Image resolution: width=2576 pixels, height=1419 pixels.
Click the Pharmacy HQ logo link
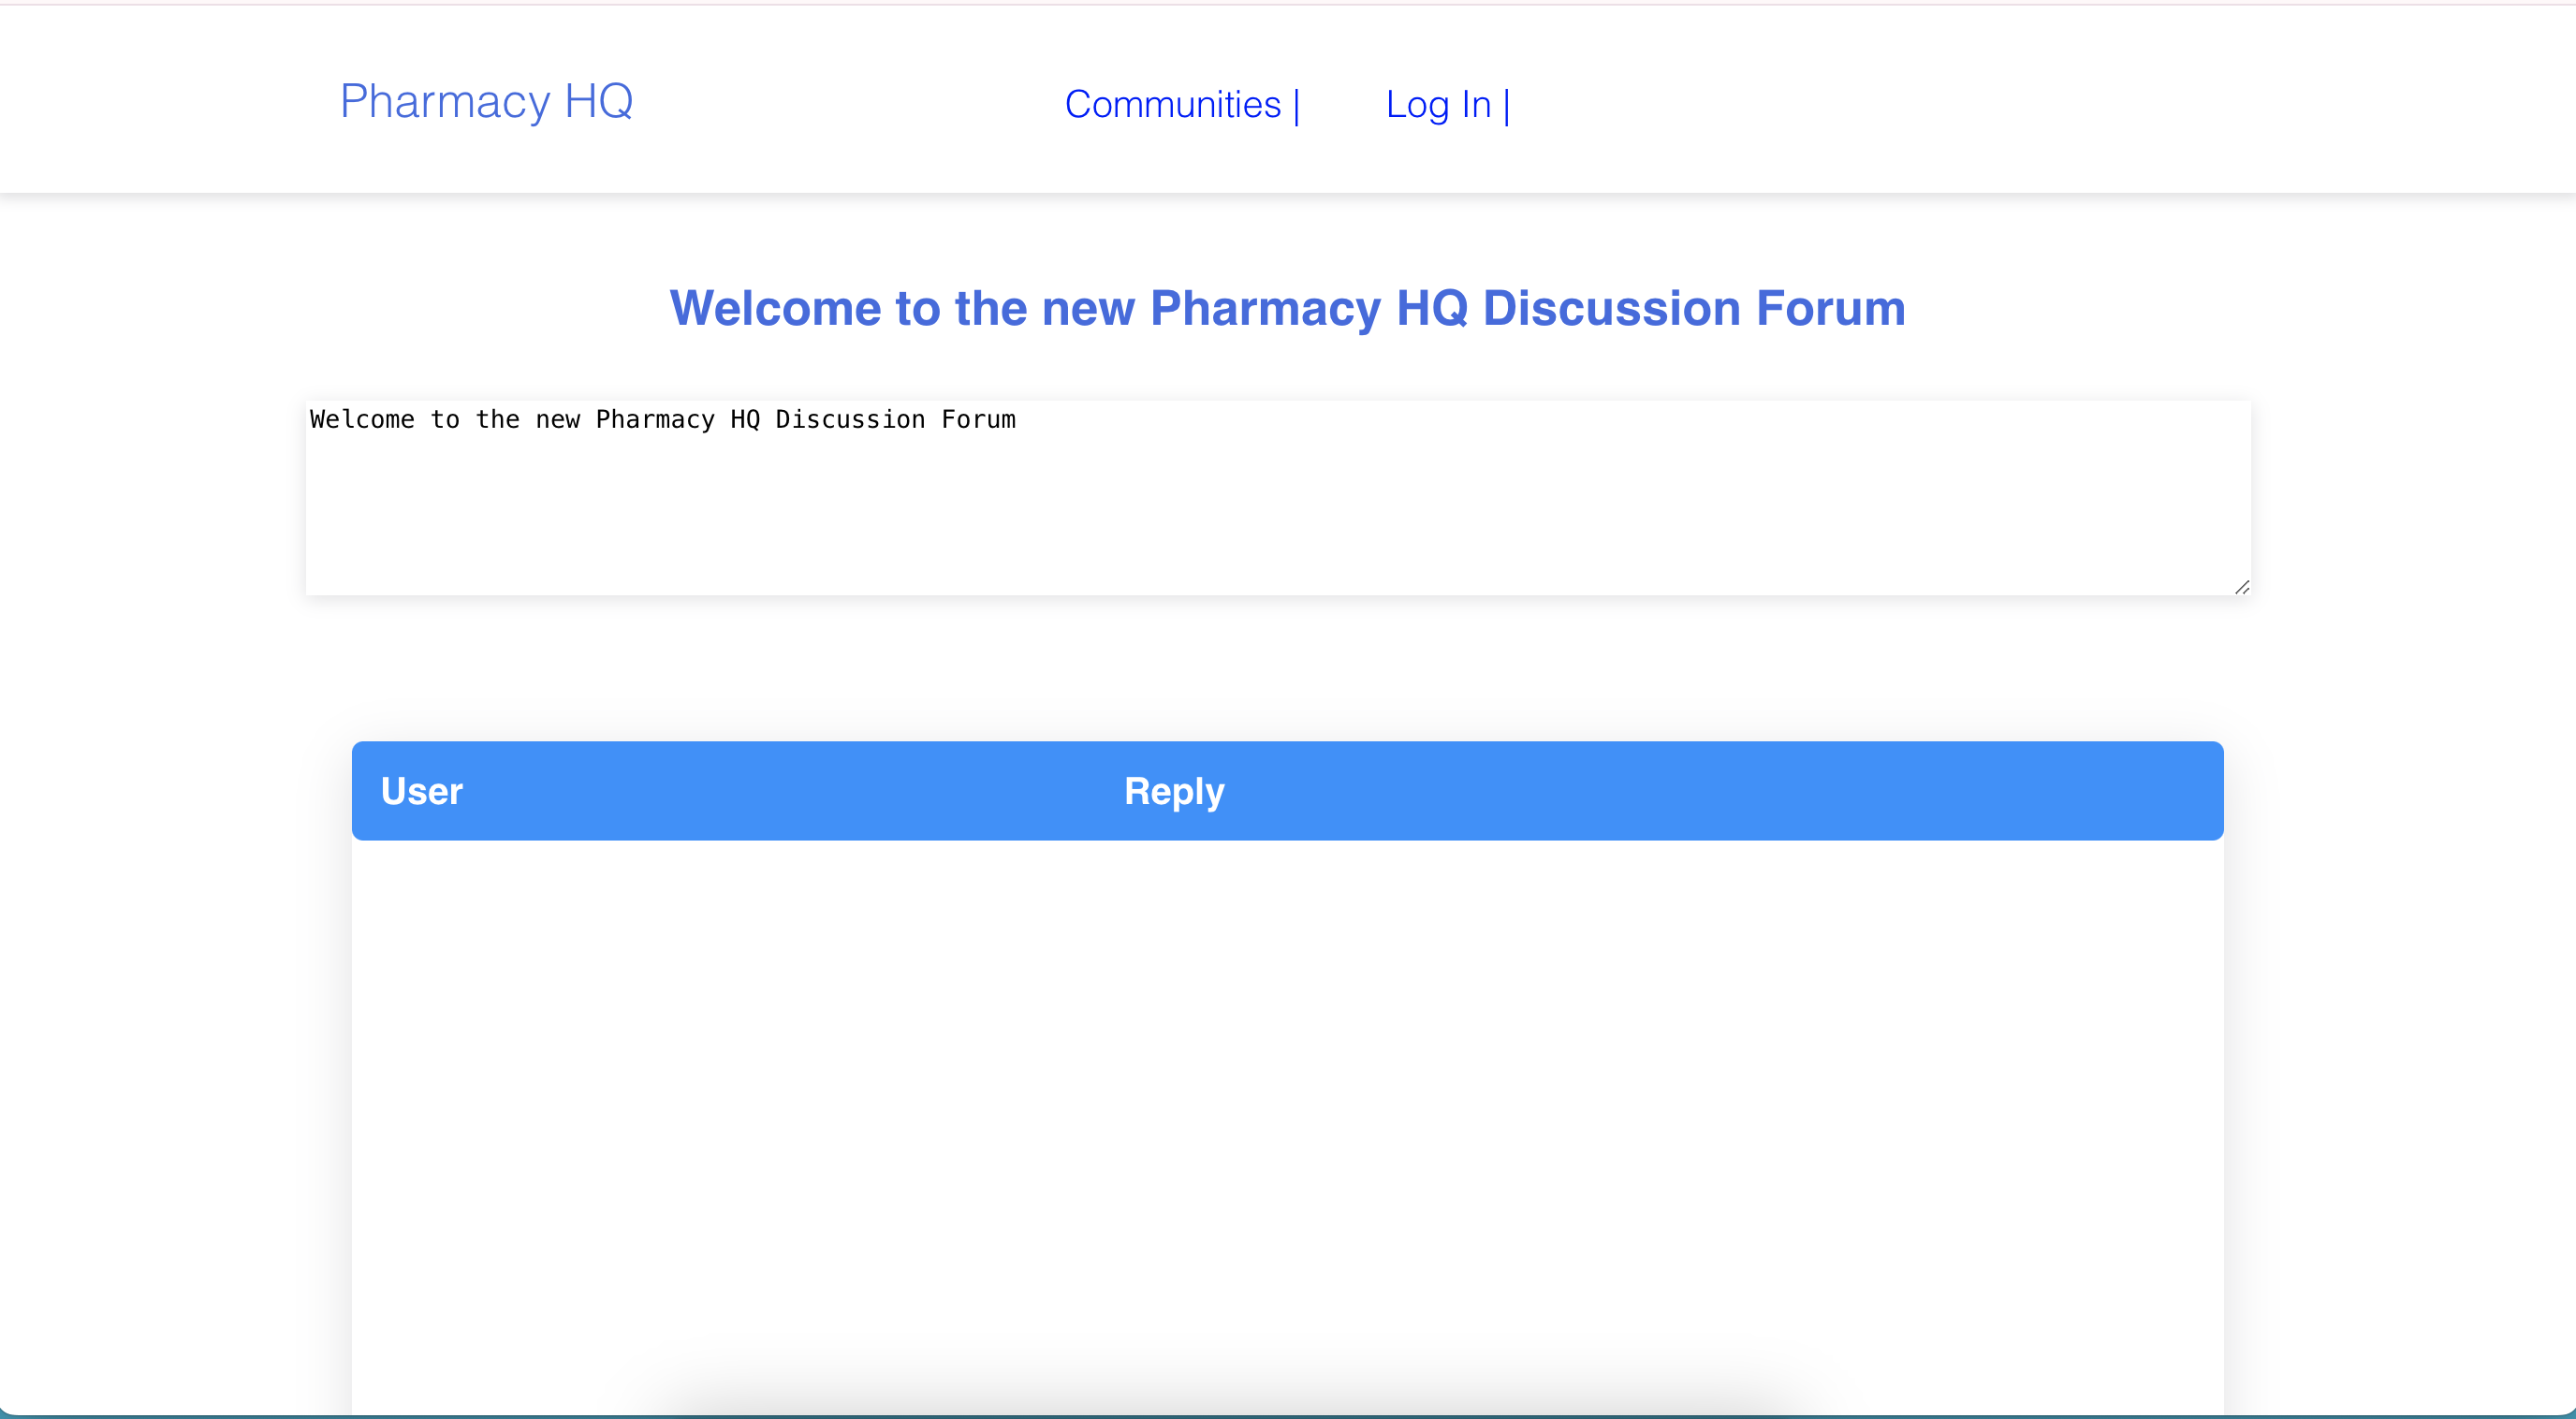[486, 101]
